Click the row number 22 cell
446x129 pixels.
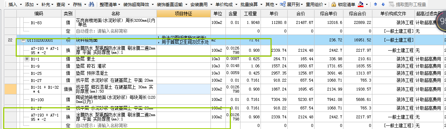10,40
